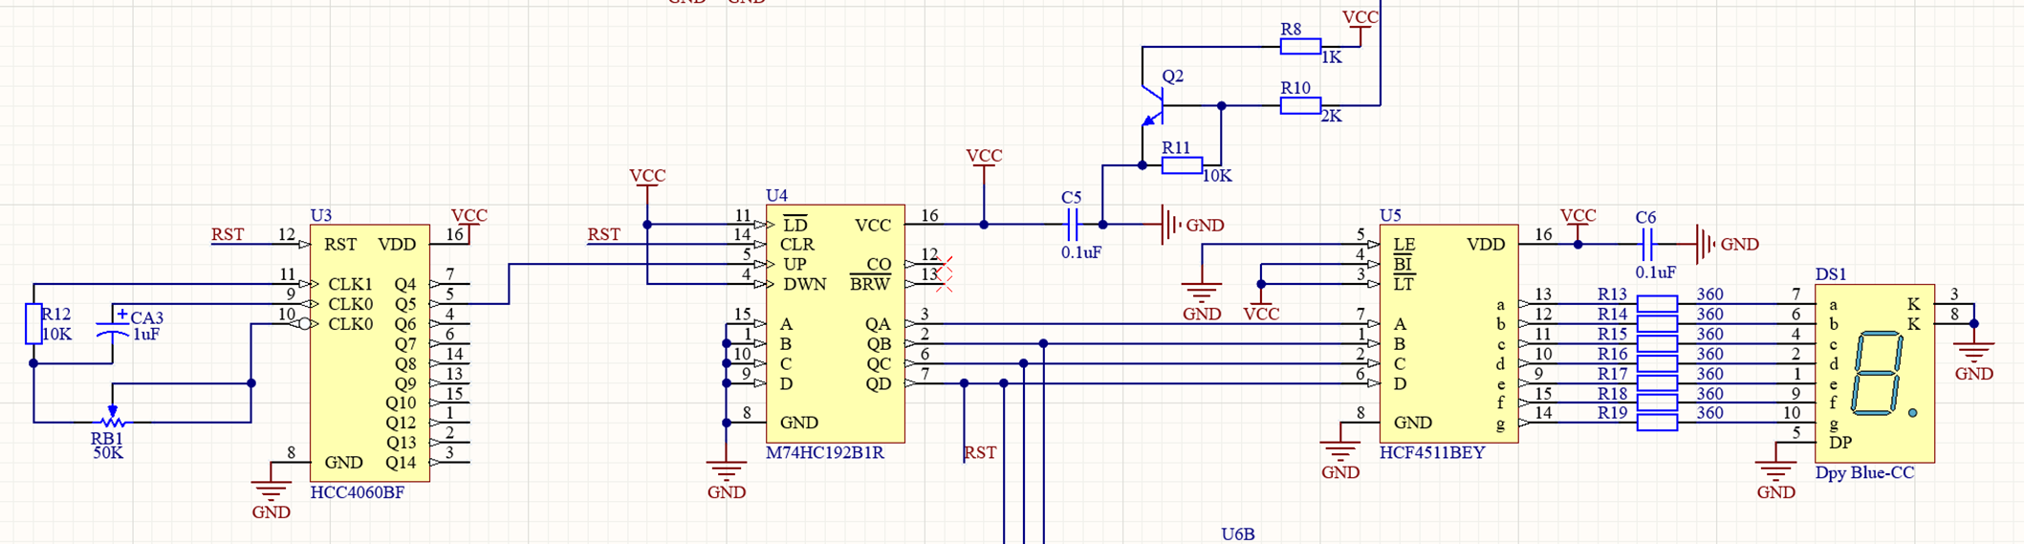Click the U6B designator text
The height and width of the screenshot is (544, 2024).
[1237, 533]
